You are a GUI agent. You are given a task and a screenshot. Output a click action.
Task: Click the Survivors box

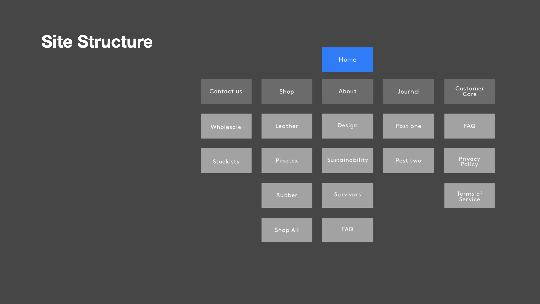coord(348,195)
